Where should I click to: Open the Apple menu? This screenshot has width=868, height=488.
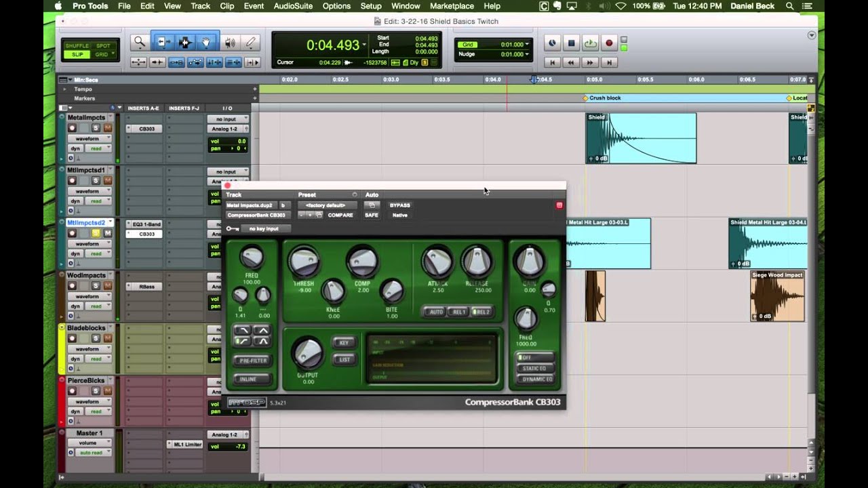pos(57,6)
